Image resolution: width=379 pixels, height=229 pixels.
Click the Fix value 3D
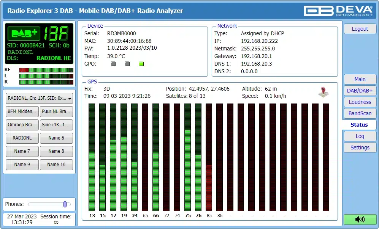106,89
